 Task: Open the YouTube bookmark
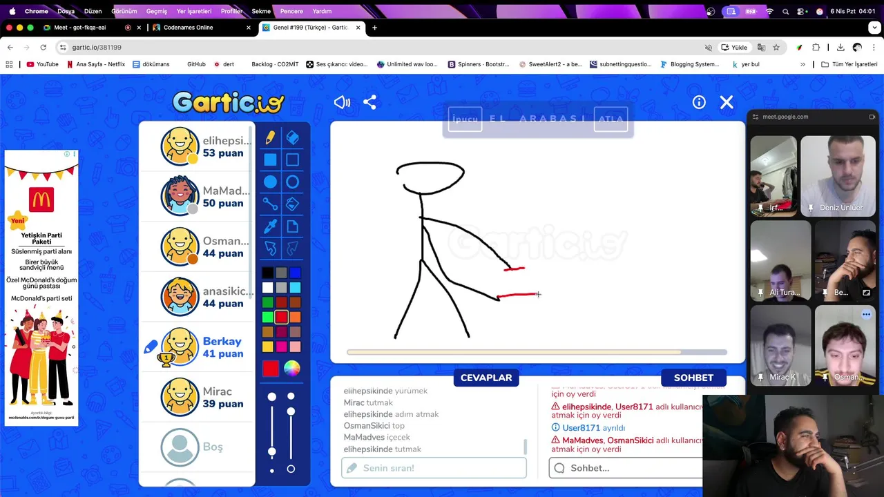pyautogui.click(x=42, y=64)
